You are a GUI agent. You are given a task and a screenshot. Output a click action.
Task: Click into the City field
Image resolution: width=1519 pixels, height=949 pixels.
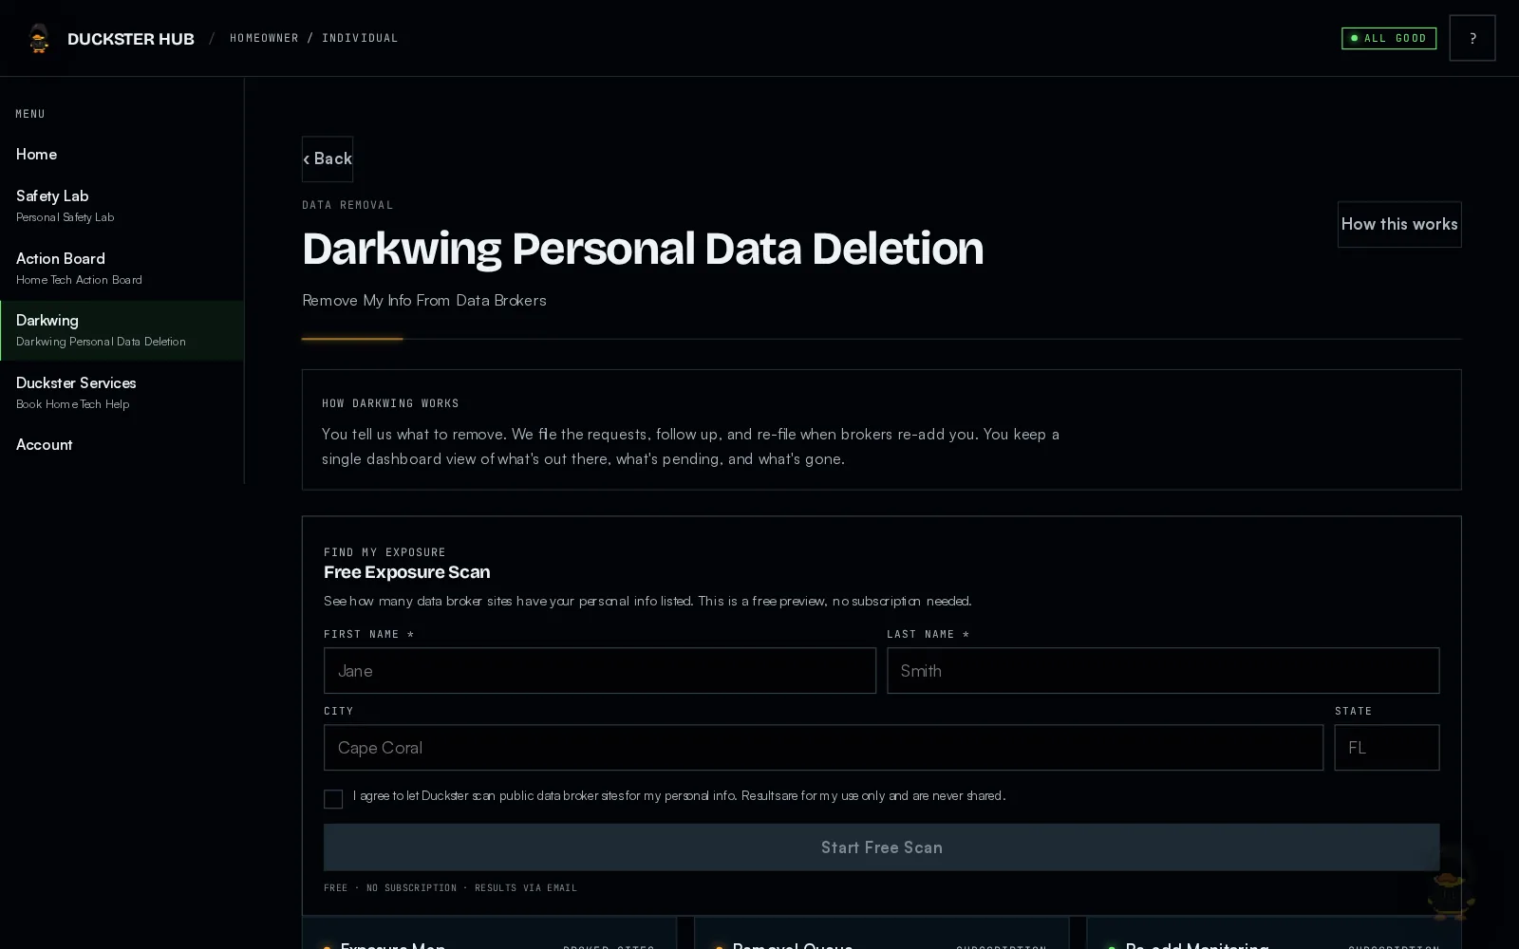click(x=823, y=748)
